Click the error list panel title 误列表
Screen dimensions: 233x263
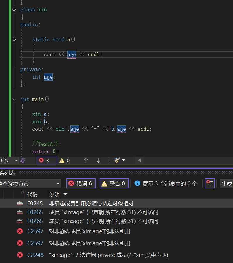pos(8,173)
